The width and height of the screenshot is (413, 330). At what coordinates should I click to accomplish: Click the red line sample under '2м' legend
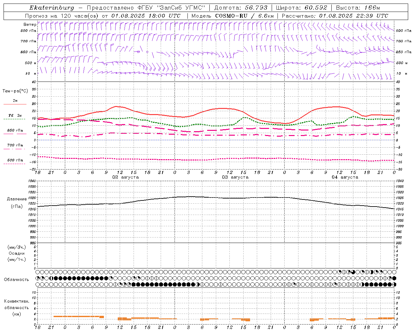[15, 104]
